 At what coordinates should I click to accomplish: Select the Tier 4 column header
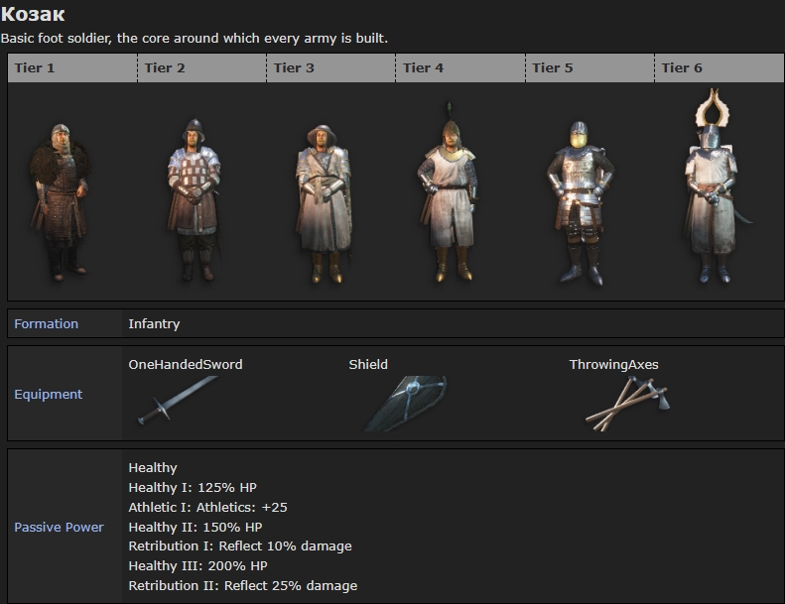423,68
